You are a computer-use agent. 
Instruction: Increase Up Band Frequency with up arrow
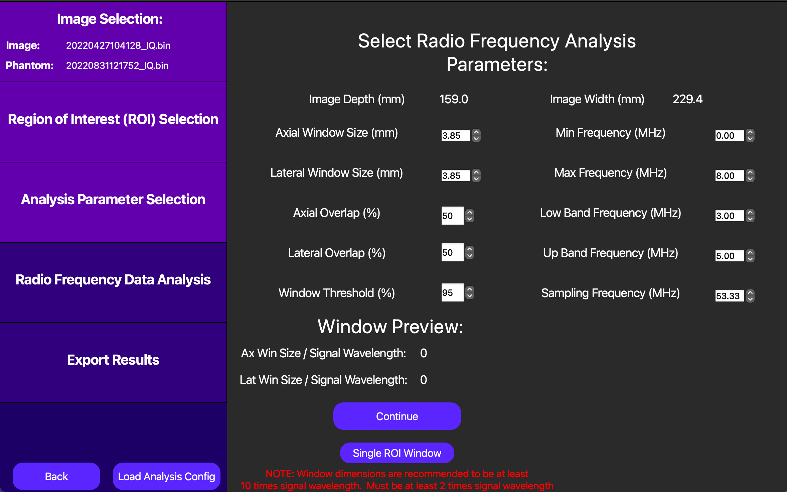[x=750, y=253]
